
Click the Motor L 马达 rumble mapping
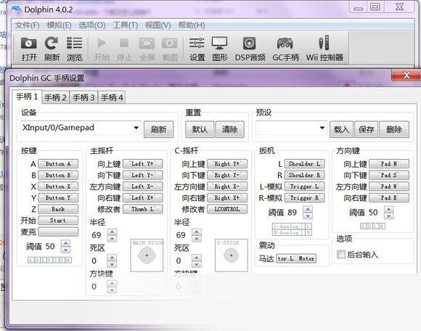(x=296, y=258)
